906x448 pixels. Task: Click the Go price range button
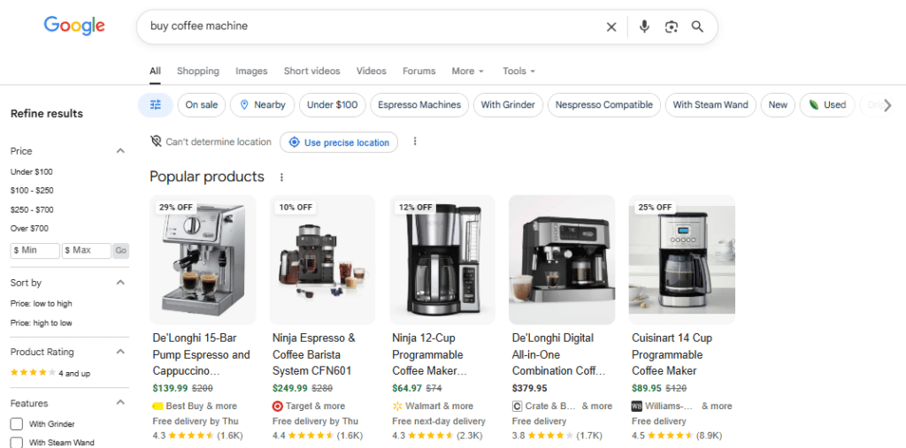tap(120, 251)
